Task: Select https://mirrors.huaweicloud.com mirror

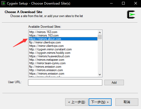Action: [x=63, y=56]
